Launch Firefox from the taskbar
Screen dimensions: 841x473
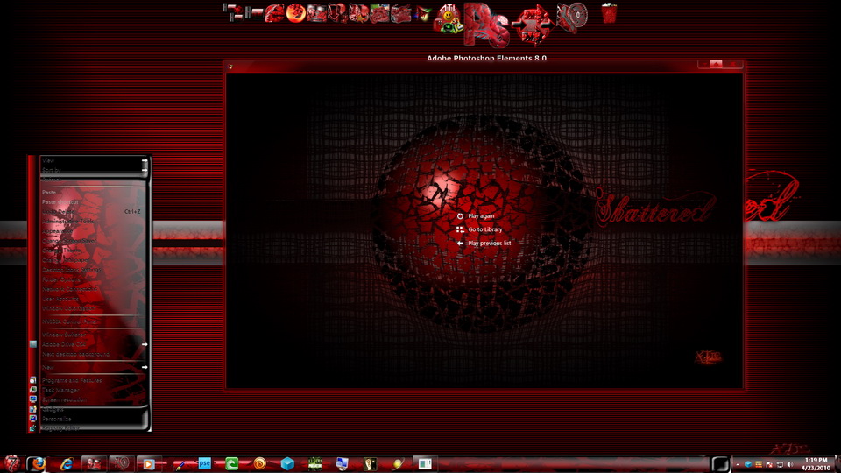[x=38, y=463]
